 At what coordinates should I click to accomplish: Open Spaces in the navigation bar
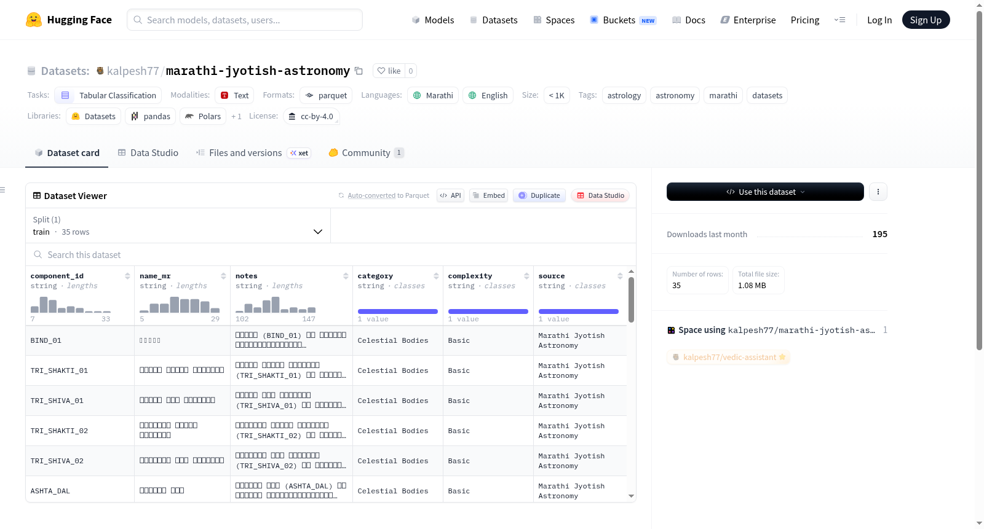tap(554, 20)
